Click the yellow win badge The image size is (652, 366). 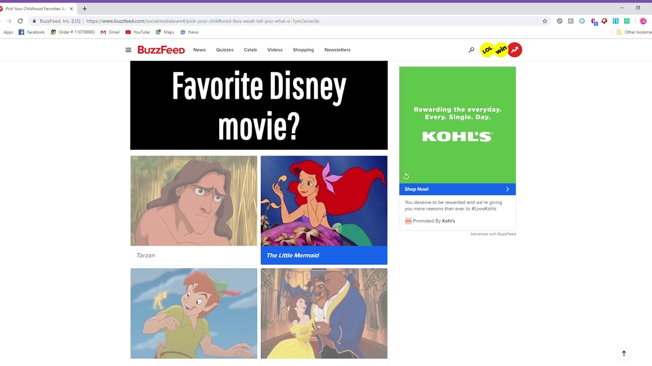click(501, 50)
